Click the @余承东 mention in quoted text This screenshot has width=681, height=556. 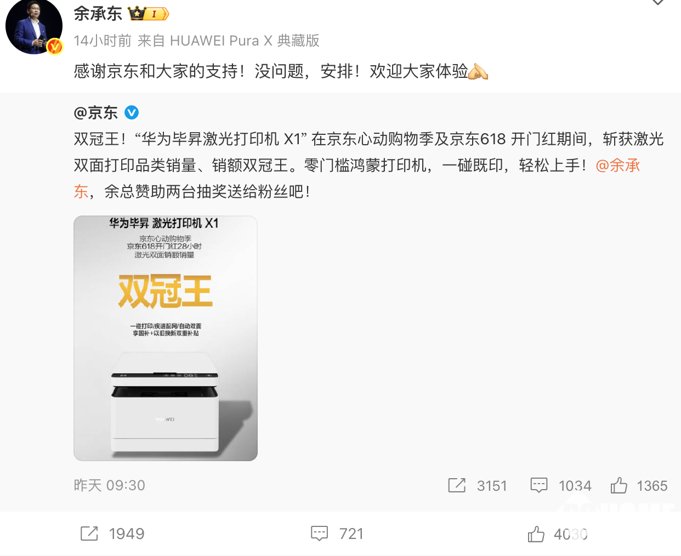point(617,165)
